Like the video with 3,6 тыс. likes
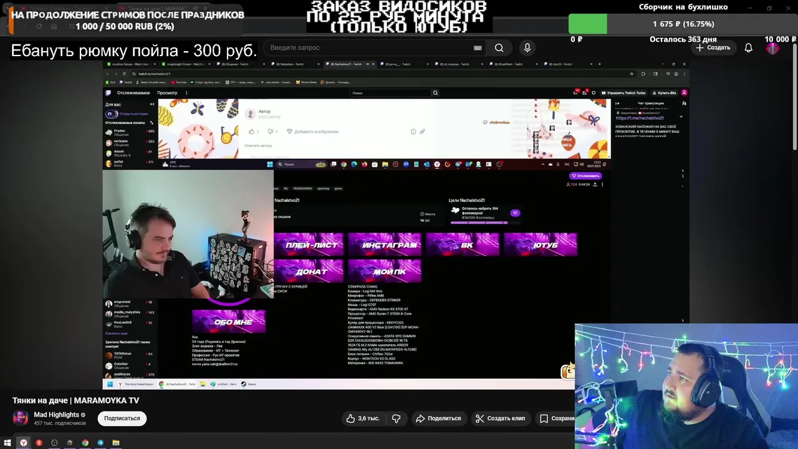The image size is (798, 449). (363, 418)
